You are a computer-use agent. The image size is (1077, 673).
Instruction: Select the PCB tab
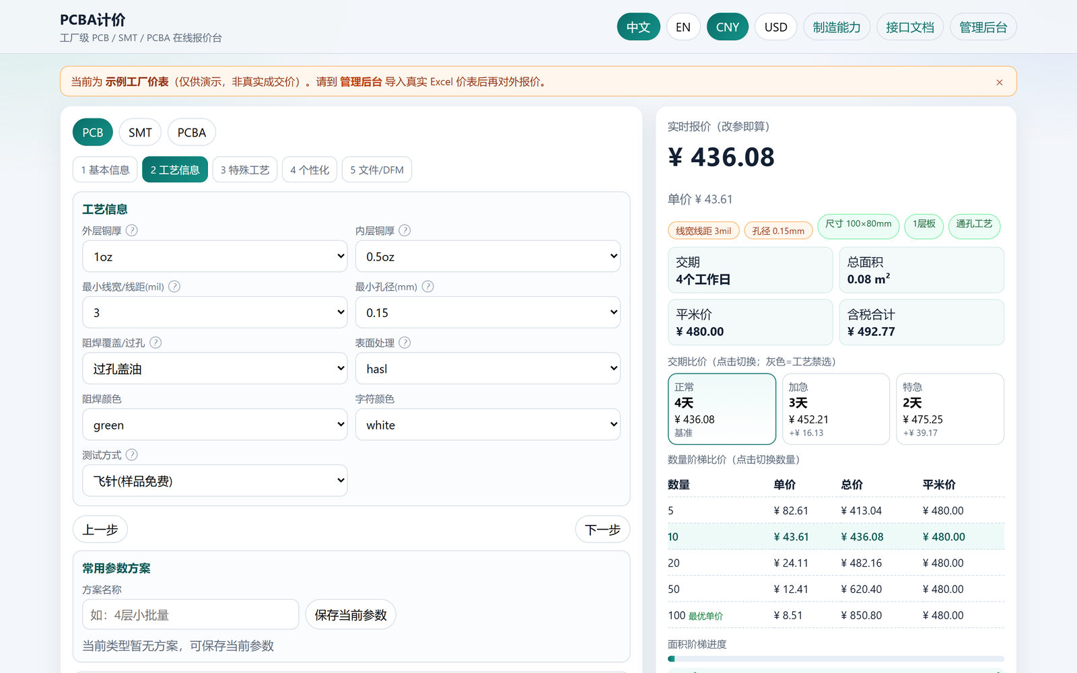(x=93, y=133)
